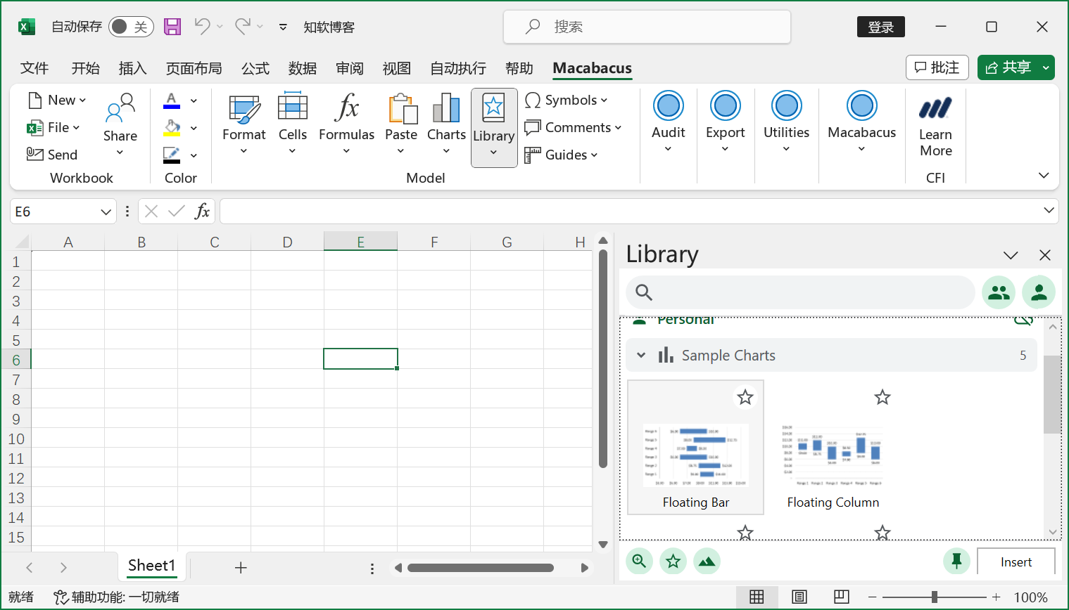Open the Cells tool
The width and height of the screenshot is (1069, 610).
pos(293,124)
